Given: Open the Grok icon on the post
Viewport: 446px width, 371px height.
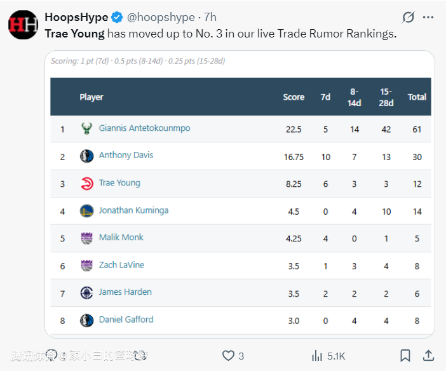Looking at the screenshot, I should [x=409, y=17].
